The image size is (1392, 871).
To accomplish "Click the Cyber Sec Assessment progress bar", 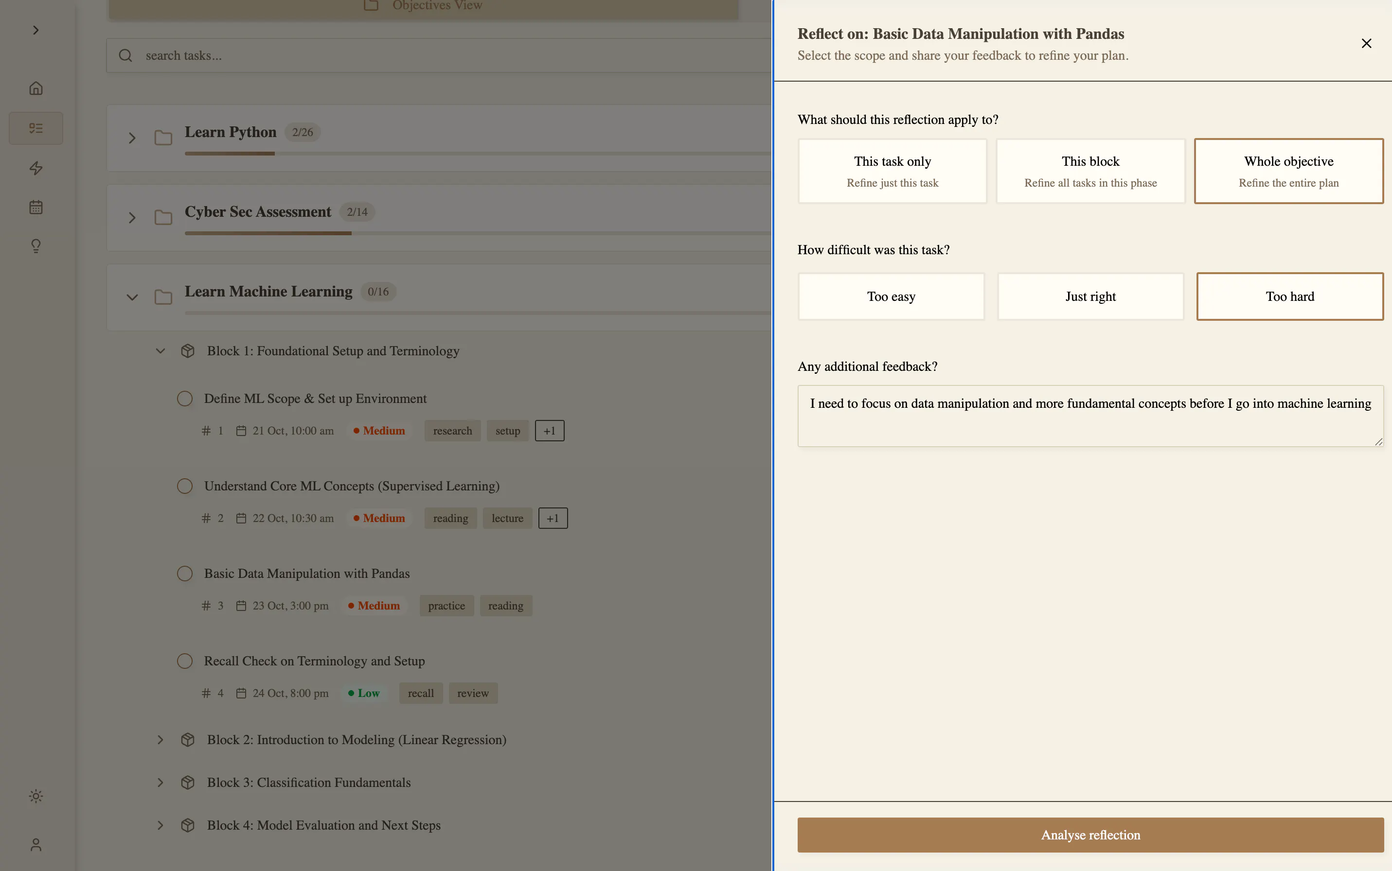I will tap(478, 233).
